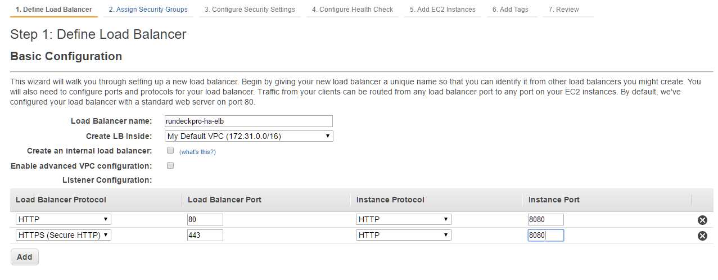
Task: Remove the HTTP port 80 listener row
Action: 702,220
